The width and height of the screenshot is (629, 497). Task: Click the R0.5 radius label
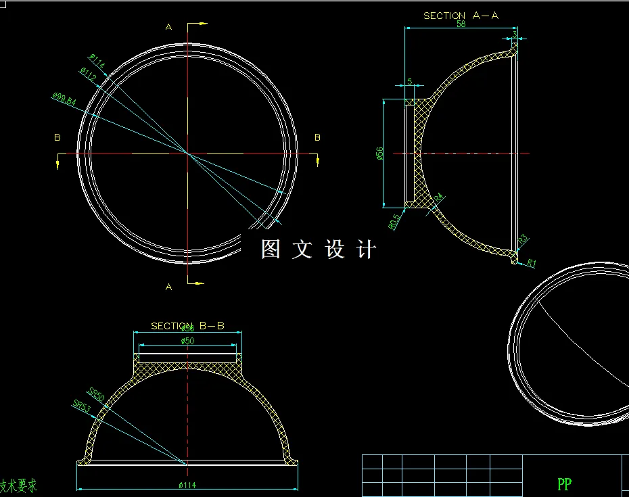pyautogui.click(x=394, y=222)
